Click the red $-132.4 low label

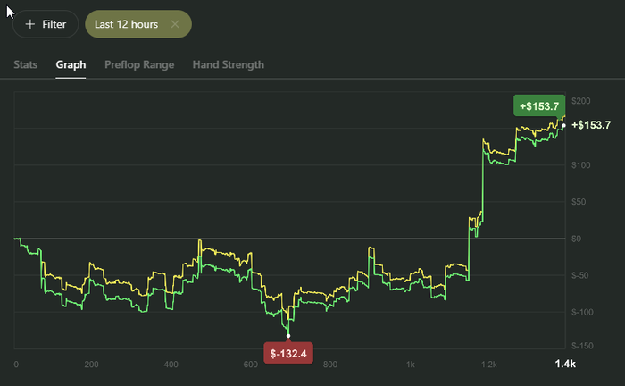(288, 353)
